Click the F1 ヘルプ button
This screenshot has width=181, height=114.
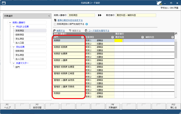point(8,106)
